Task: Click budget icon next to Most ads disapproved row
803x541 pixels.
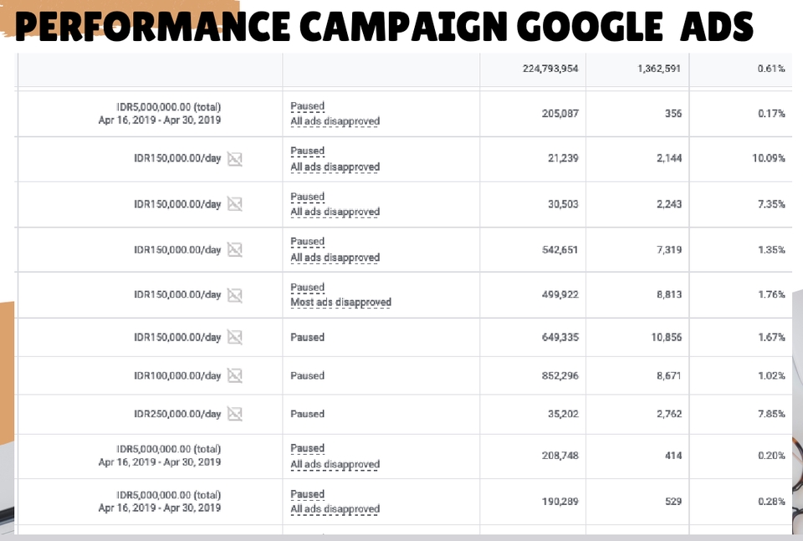Action: [x=234, y=295]
